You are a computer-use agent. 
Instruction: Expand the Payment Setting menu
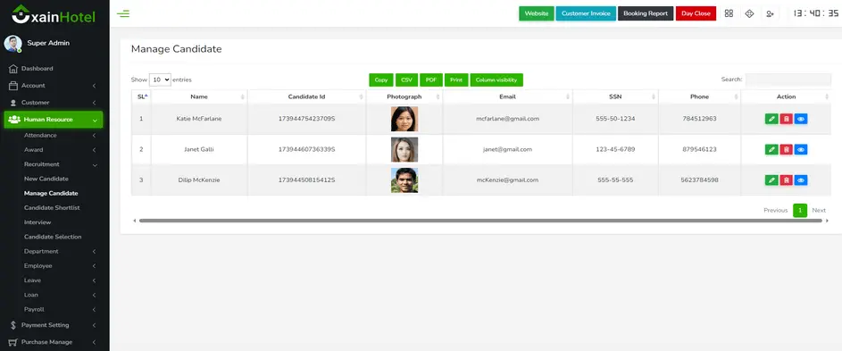(x=54, y=325)
